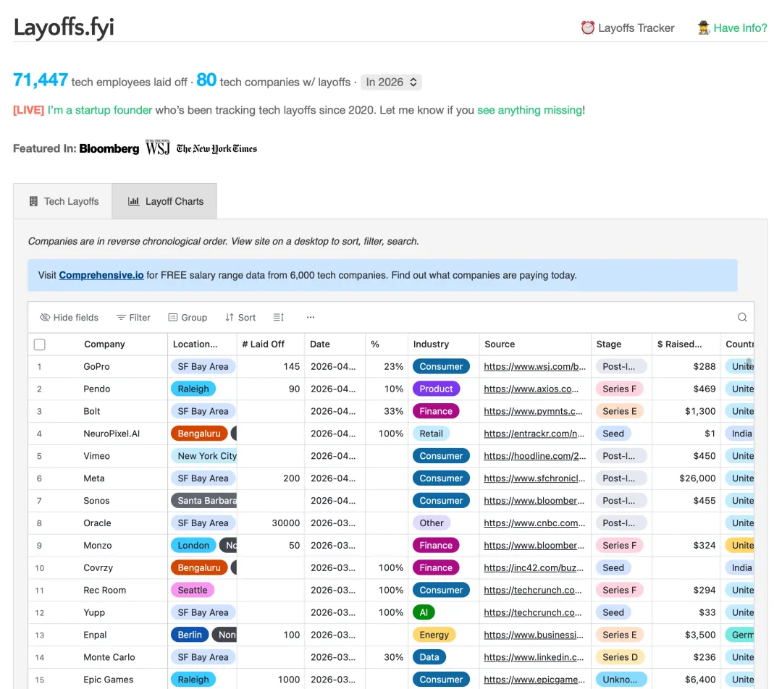The height and width of the screenshot is (689, 782).
Task: Switch to the Tech Layoffs tab
Action: click(x=63, y=201)
